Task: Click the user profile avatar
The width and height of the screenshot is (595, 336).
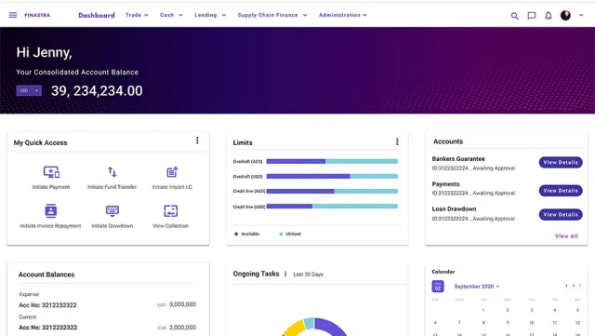Action: click(565, 15)
